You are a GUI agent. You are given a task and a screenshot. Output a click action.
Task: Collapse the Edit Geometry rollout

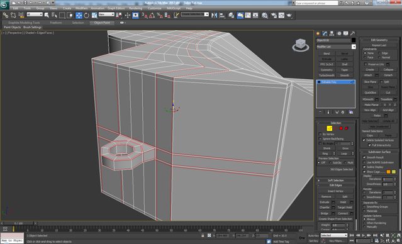click(x=379, y=40)
